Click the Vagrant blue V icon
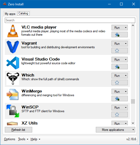Screen dimensions: 140x145 click(13, 47)
